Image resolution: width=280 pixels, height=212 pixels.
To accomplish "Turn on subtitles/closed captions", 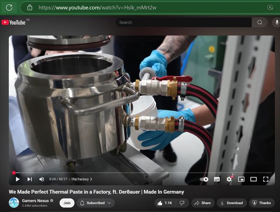I will pyautogui.click(x=217, y=179).
